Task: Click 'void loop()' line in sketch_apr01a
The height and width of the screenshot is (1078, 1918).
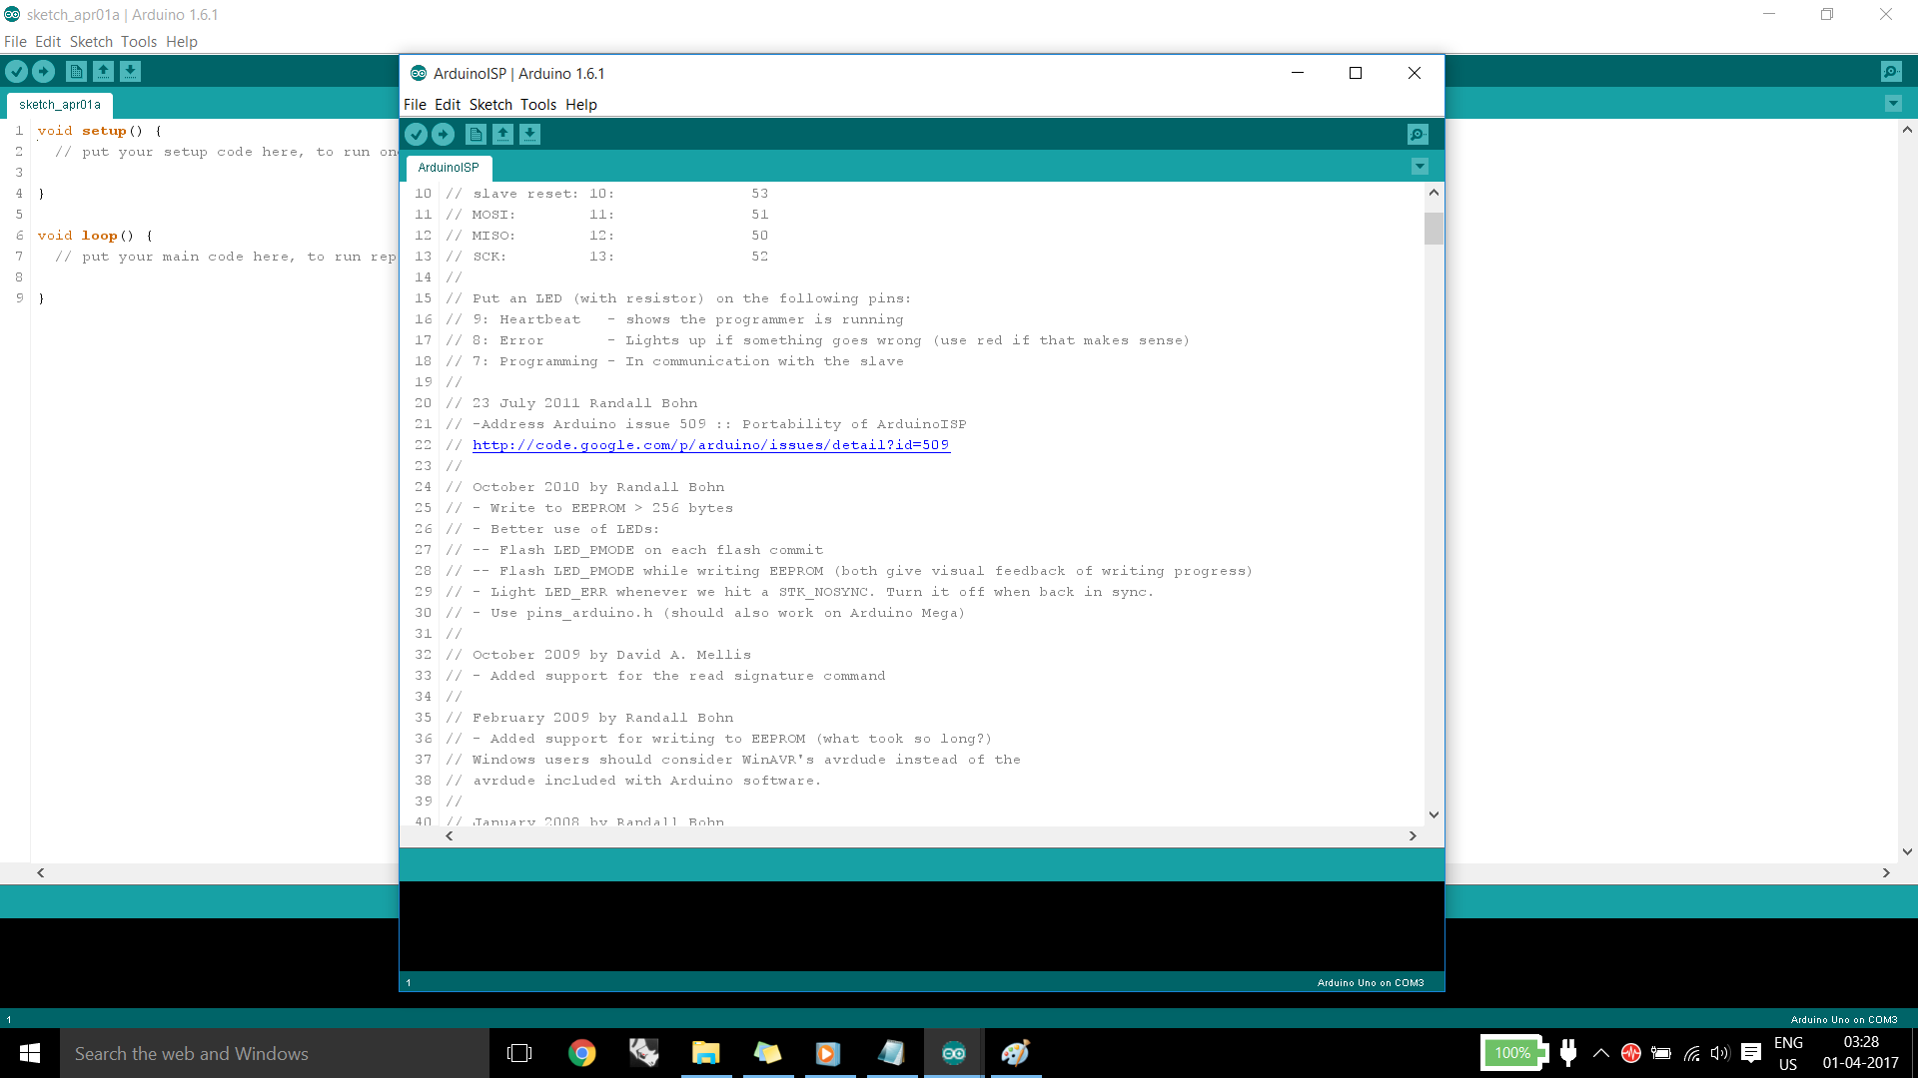Action: (95, 236)
